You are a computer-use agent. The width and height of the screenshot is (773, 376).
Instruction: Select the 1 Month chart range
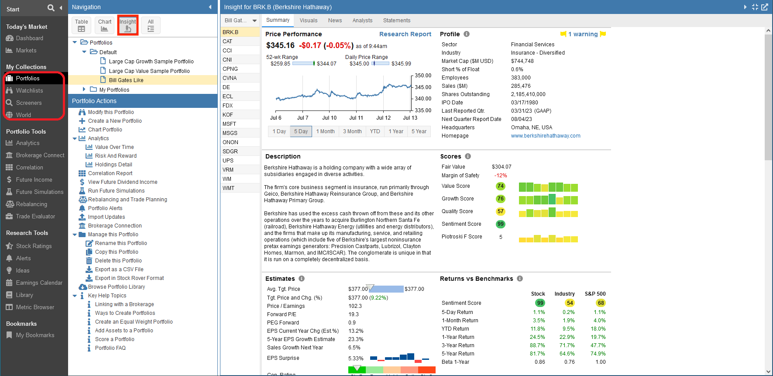point(326,131)
